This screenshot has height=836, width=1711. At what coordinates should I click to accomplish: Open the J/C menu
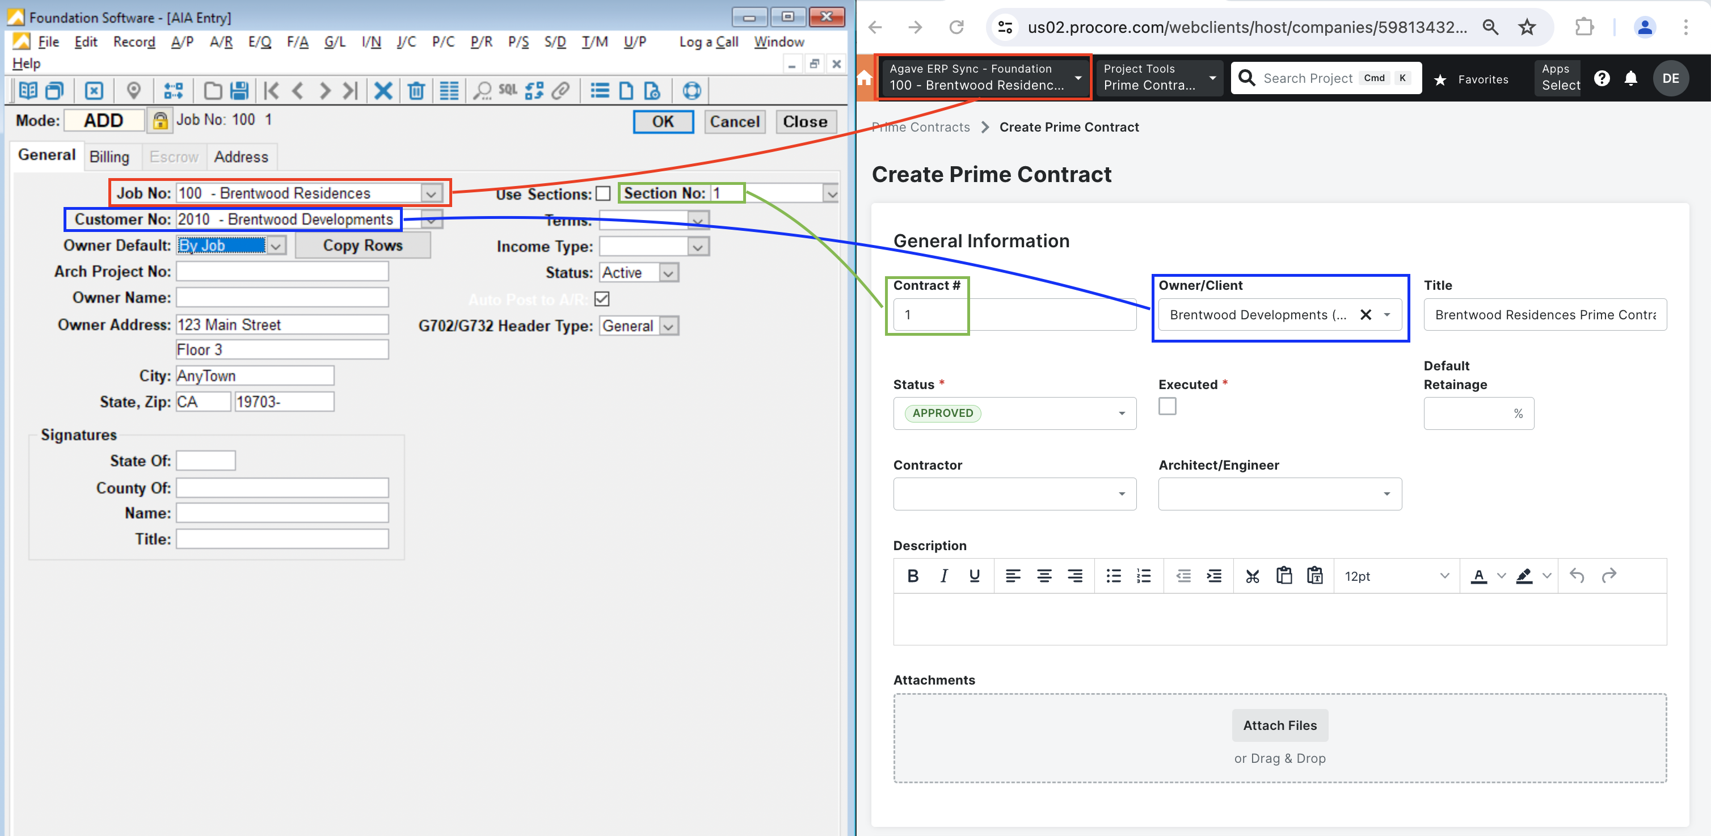[x=406, y=42]
